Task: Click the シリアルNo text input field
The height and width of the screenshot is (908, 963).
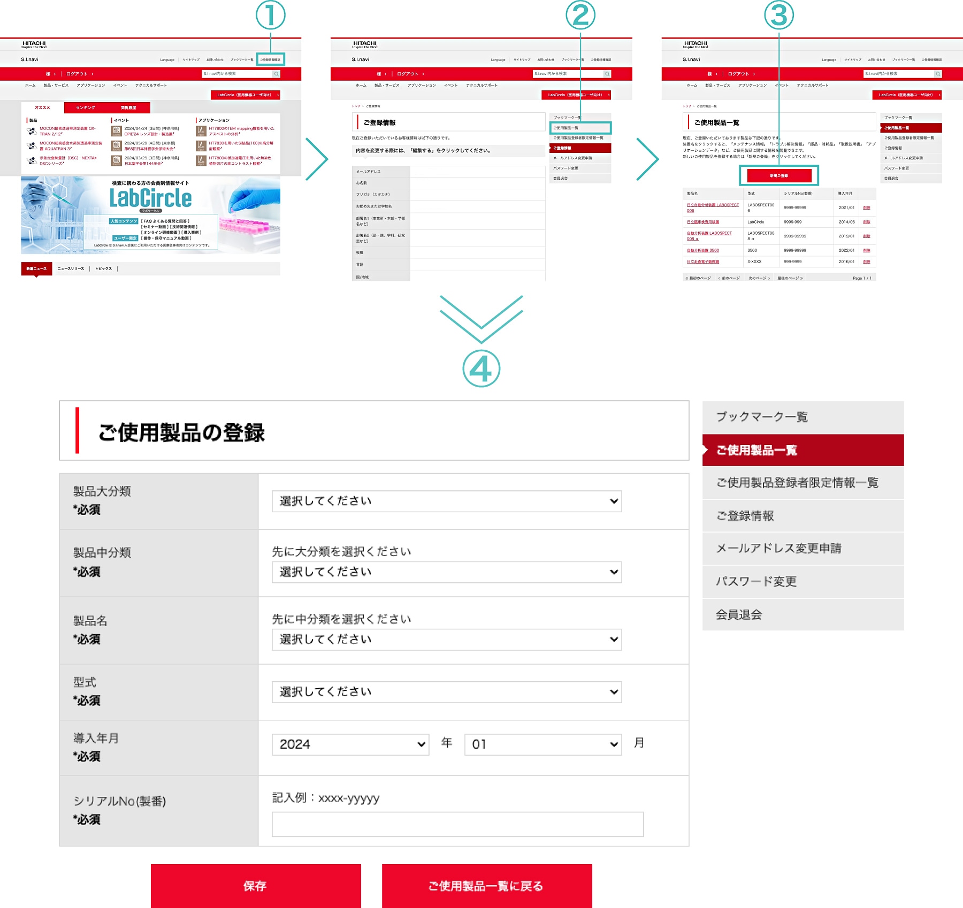Action: (x=457, y=824)
